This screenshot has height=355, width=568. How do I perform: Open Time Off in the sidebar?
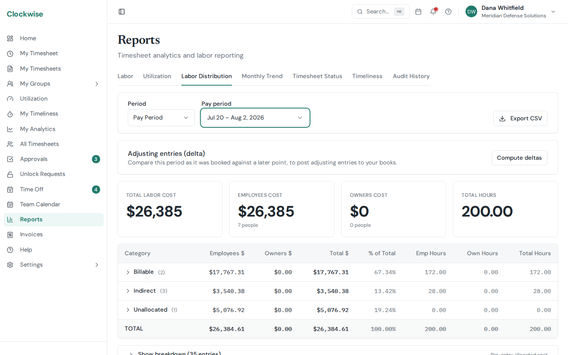pos(54,189)
